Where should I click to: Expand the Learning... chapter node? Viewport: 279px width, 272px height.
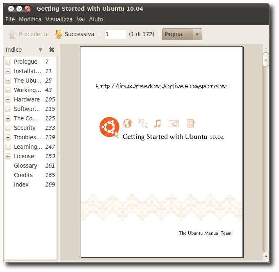click(x=8, y=147)
